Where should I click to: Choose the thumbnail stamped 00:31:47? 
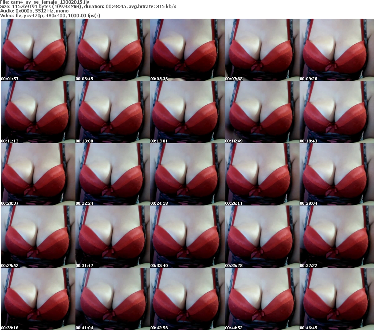[113, 237]
